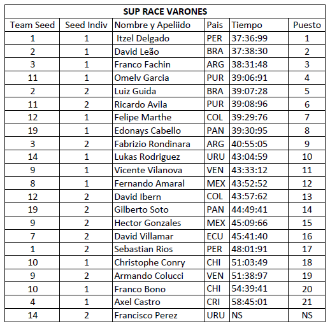
Task: Select the Tiempo column header
Action: pos(259,25)
